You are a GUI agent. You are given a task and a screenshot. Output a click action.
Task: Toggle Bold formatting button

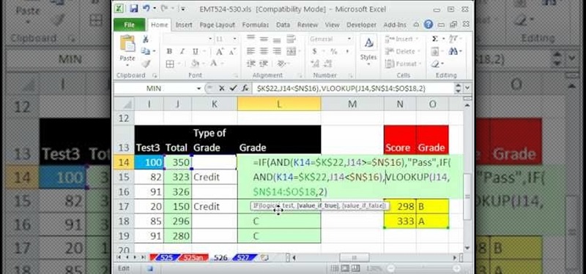click(169, 51)
